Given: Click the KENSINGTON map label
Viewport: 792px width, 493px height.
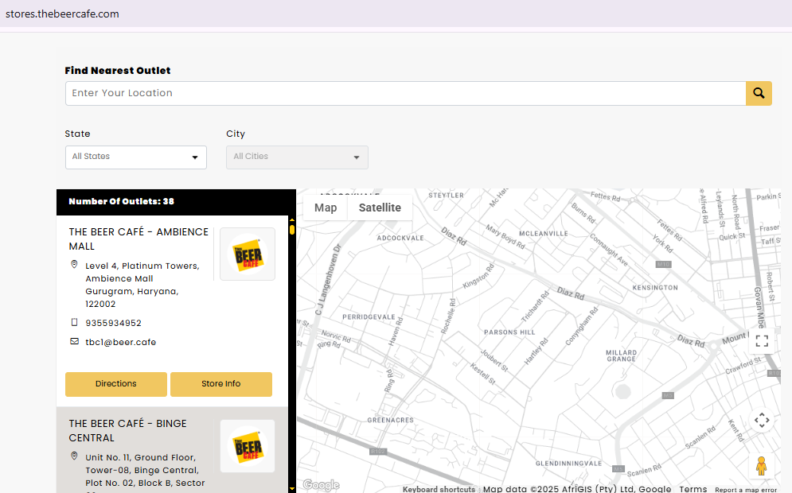Looking at the screenshot, I should click(x=655, y=288).
